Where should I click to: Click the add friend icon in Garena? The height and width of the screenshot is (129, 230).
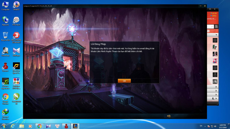coord(216,27)
